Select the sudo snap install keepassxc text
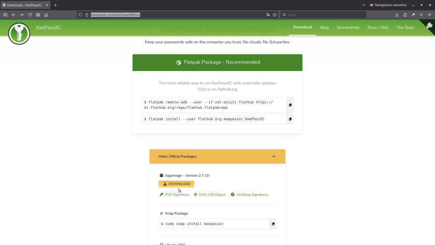Image resolution: width=435 pixels, height=245 pixels. pyautogui.click(x=192, y=224)
